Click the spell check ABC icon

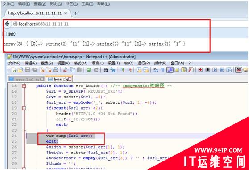coord(239,70)
